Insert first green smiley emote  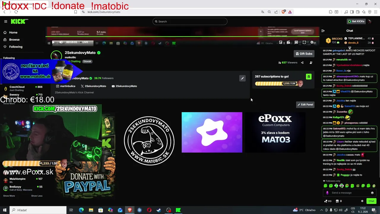click(x=325, y=186)
